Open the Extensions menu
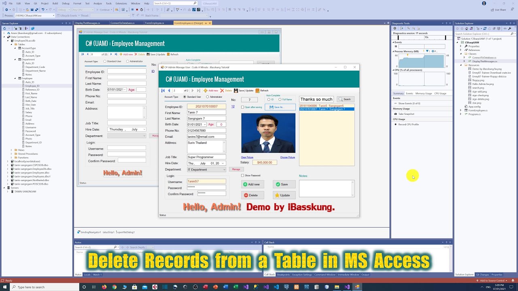 coord(121,3)
